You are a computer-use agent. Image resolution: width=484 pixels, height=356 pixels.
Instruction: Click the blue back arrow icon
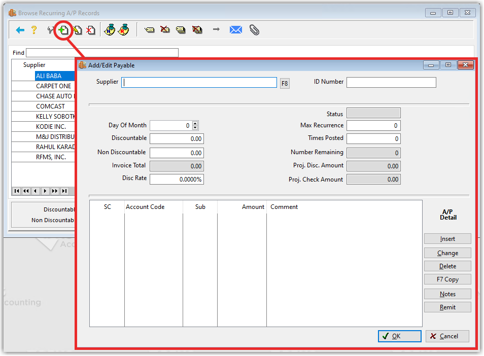click(20, 30)
